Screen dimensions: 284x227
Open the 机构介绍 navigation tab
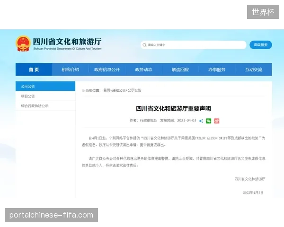(71, 70)
